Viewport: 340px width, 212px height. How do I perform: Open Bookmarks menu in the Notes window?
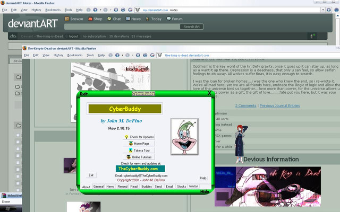(x=53, y=10)
